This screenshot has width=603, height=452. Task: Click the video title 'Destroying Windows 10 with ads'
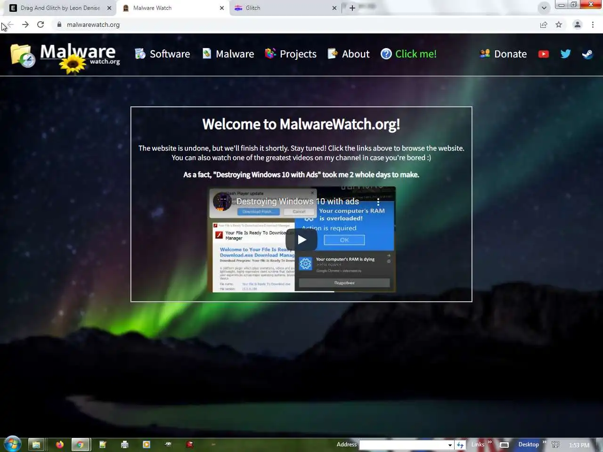(x=298, y=201)
